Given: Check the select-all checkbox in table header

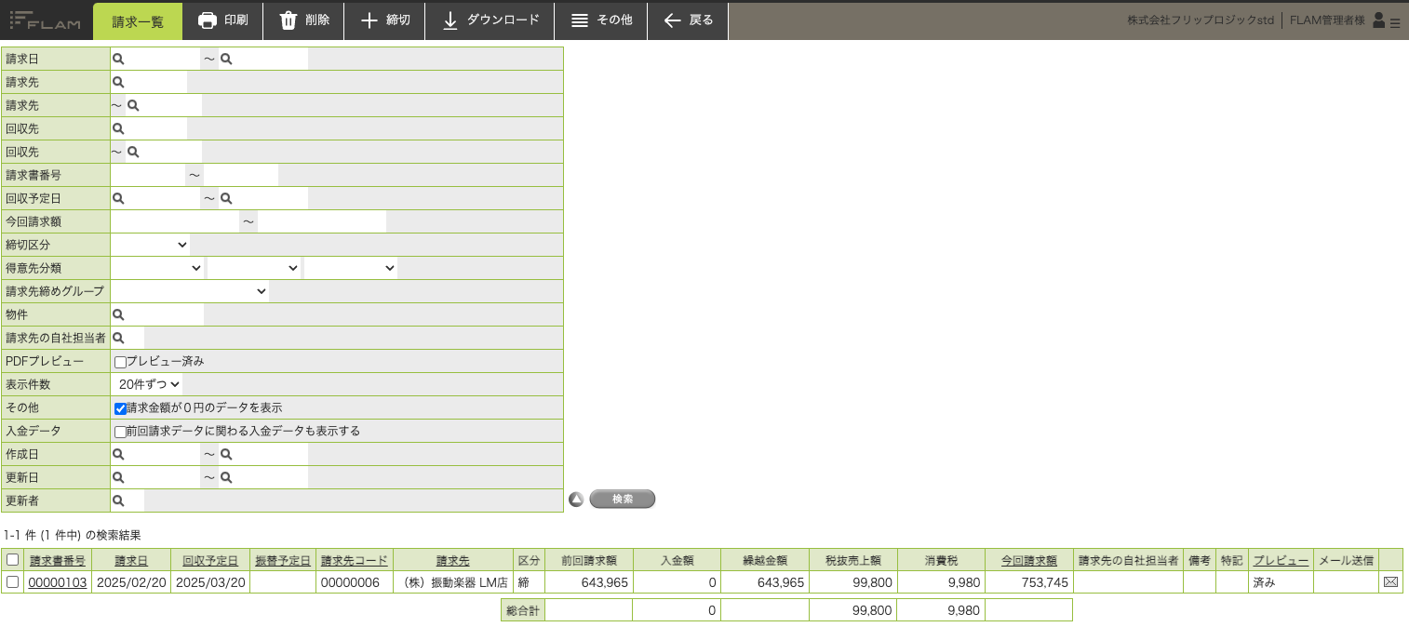Looking at the screenshot, I should click(13, 560).
